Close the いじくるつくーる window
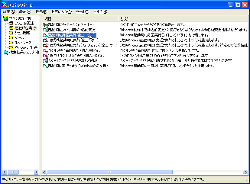The image size is (250, 184). (x=245, y=5)
